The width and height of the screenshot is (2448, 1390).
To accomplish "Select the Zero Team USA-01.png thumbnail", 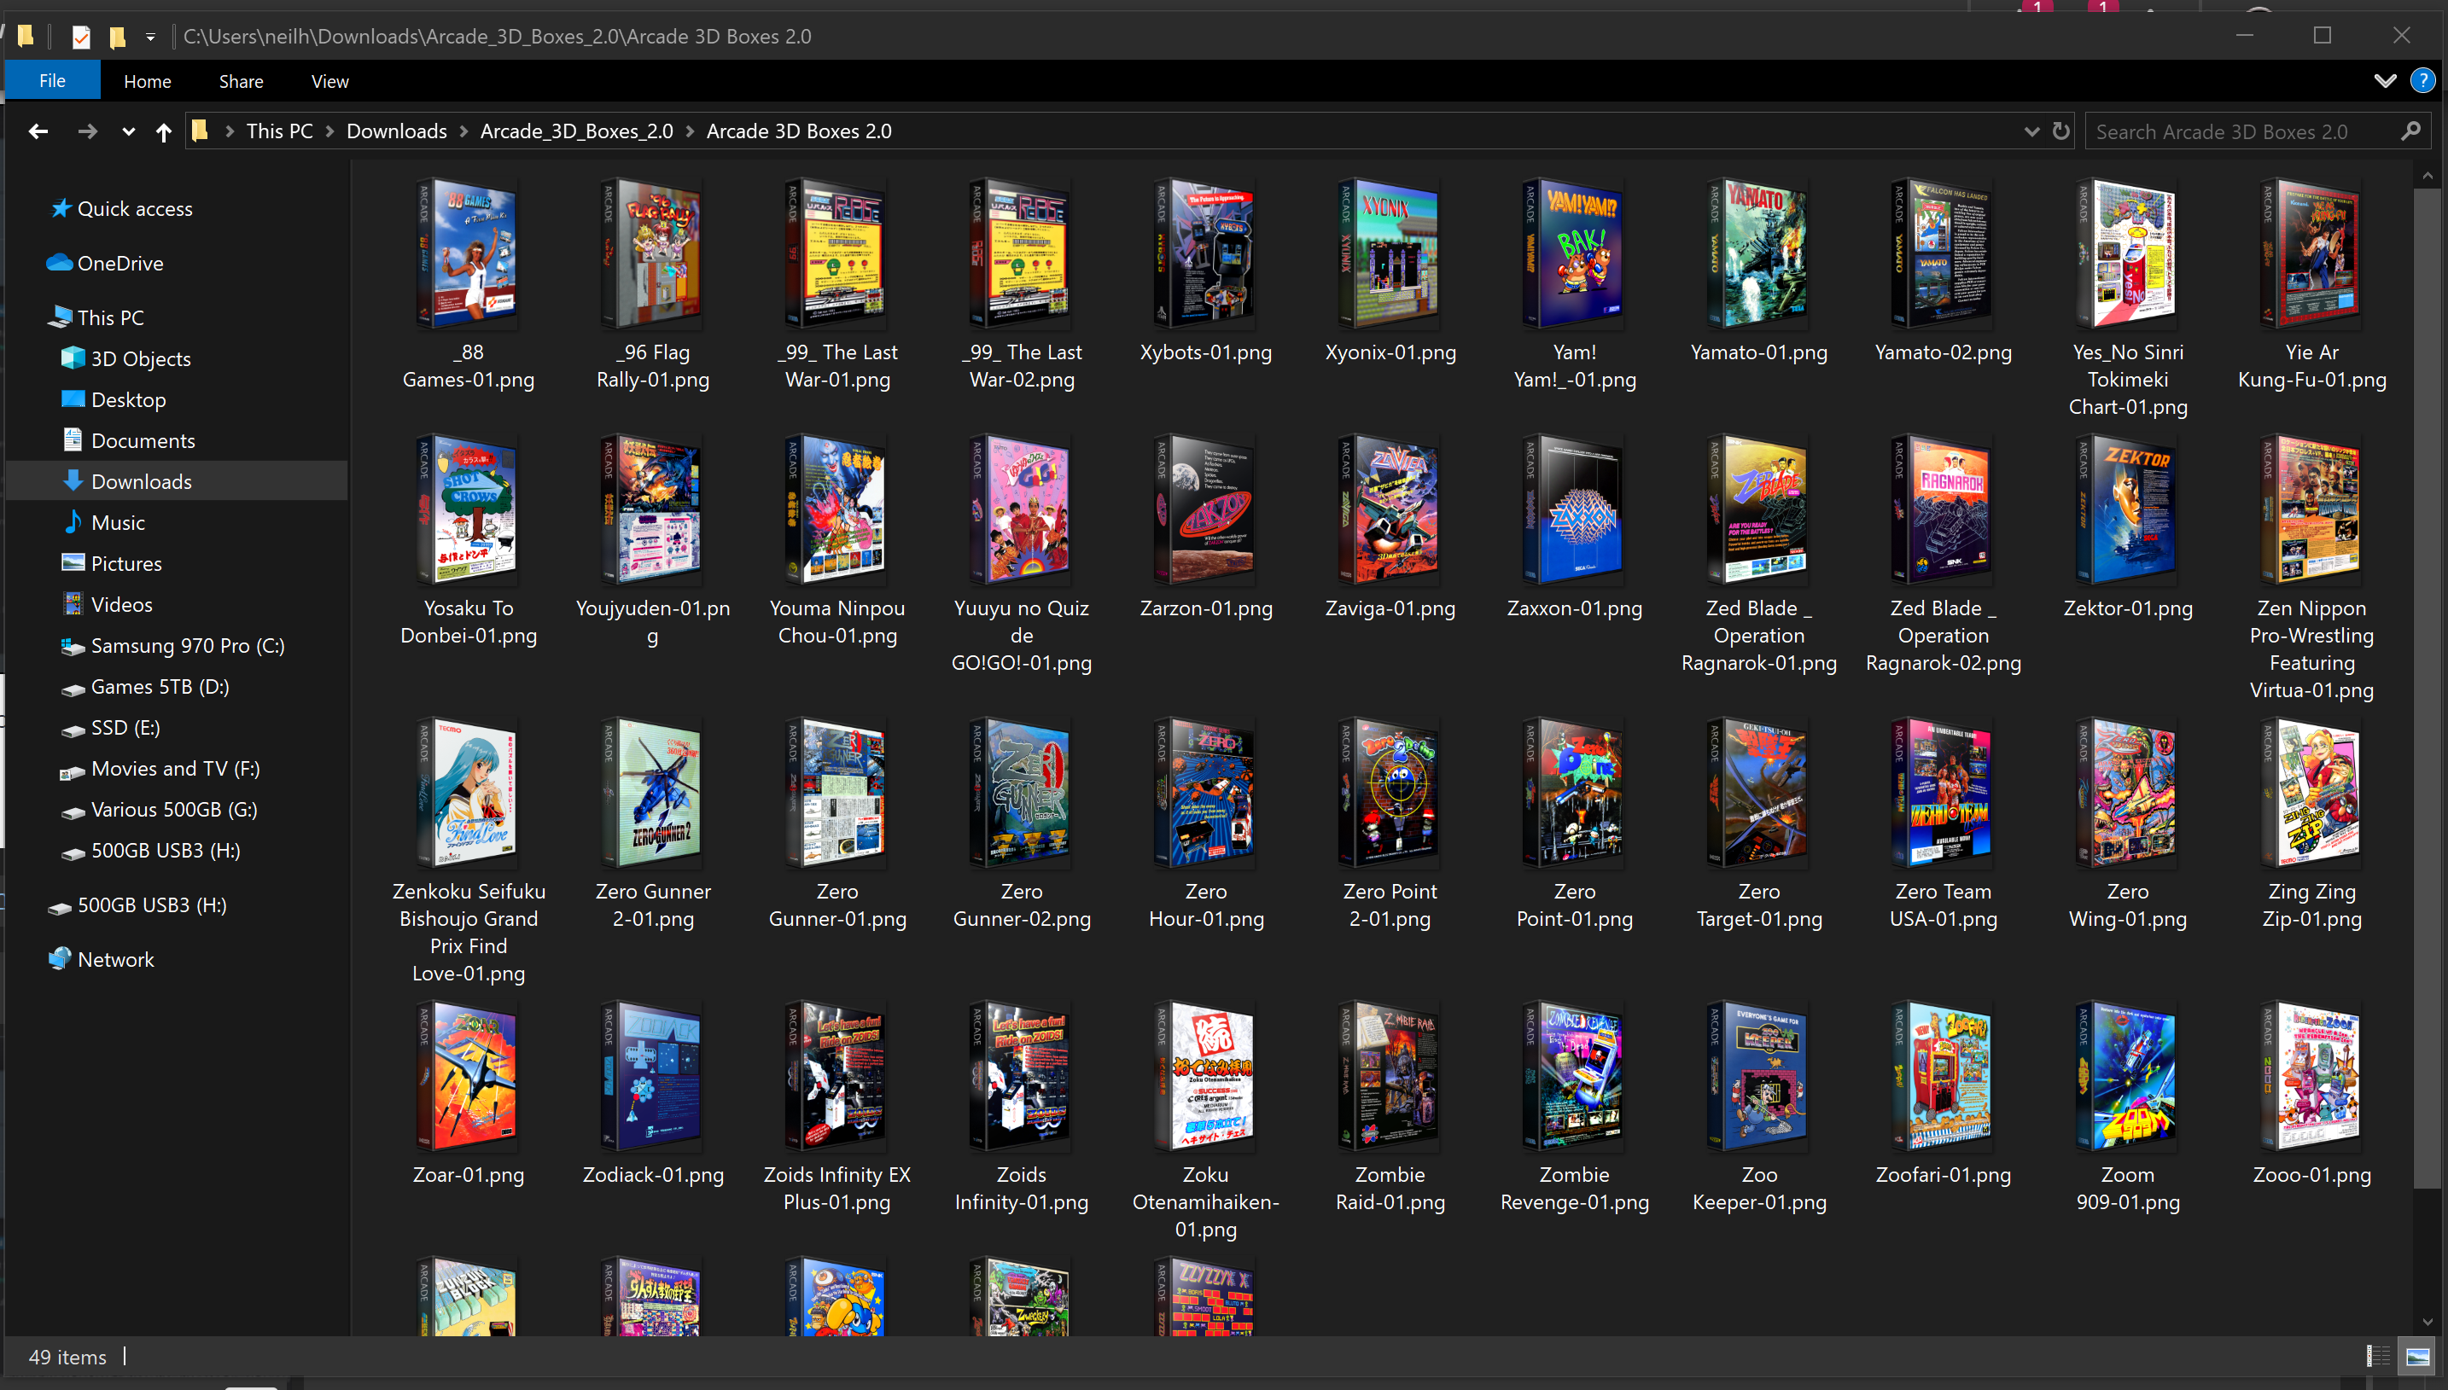I will [x=1943, y=794].
